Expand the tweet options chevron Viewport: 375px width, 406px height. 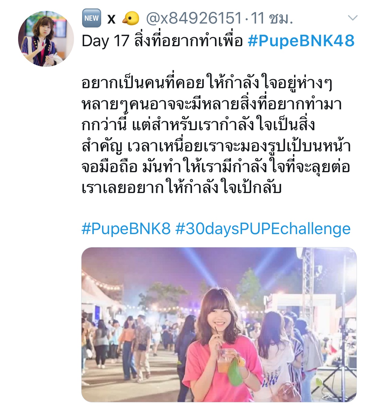[353, 18]
